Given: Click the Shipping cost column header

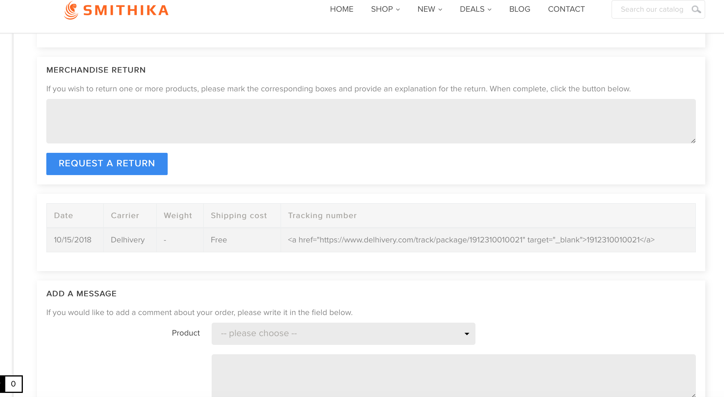Looking at the screenshot, I should [x=239, y=215].
